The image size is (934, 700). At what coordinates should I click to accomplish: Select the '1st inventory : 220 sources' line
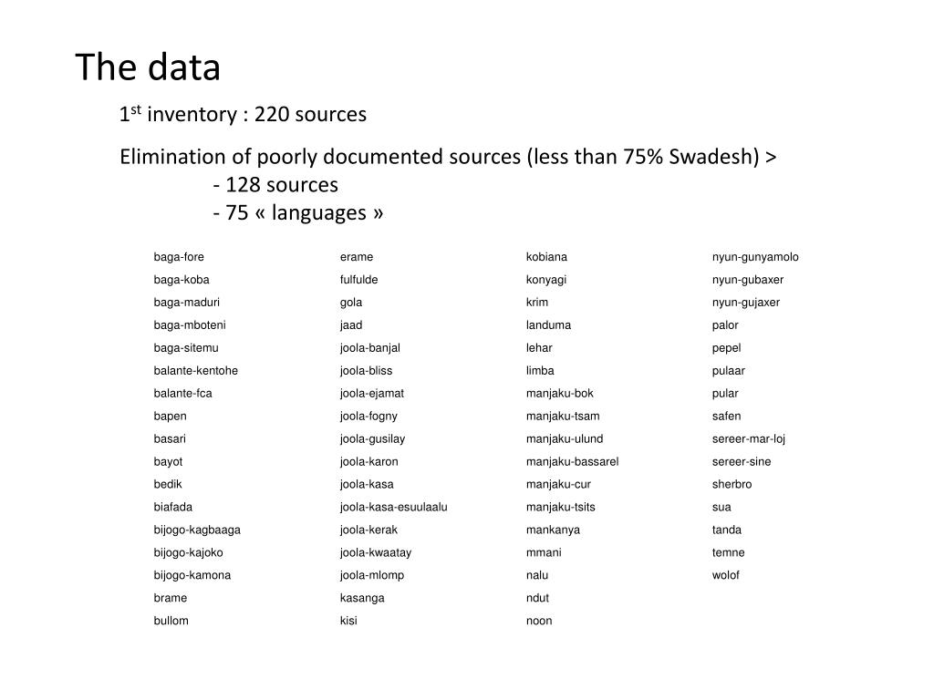click(x=243, y=114)
